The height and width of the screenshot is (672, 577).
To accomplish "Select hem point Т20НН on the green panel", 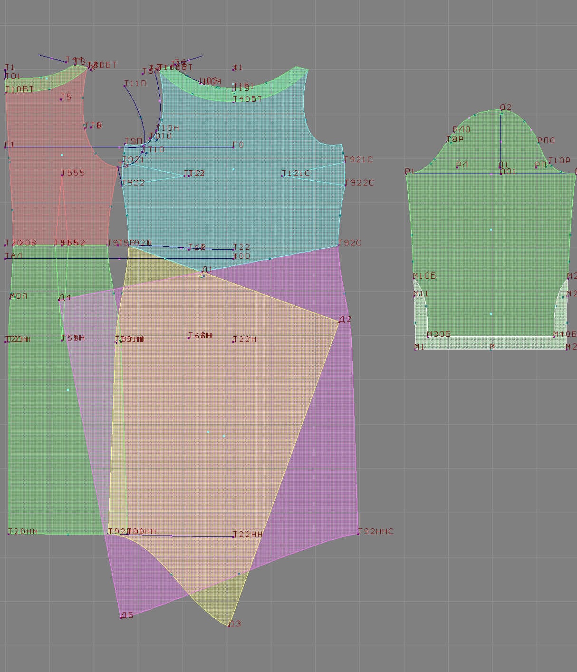I will (x=9, y=534).
